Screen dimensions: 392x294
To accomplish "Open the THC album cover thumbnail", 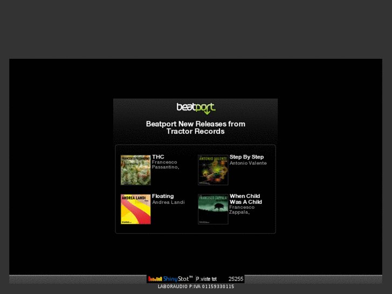I will (136, 170).
